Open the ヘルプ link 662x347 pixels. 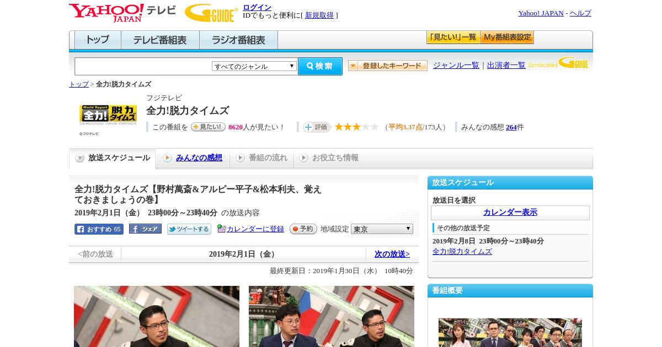click(580, 13)
